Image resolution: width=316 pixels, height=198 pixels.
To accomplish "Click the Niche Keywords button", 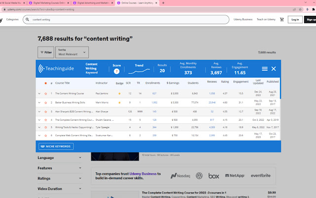I will pos(56,146).
